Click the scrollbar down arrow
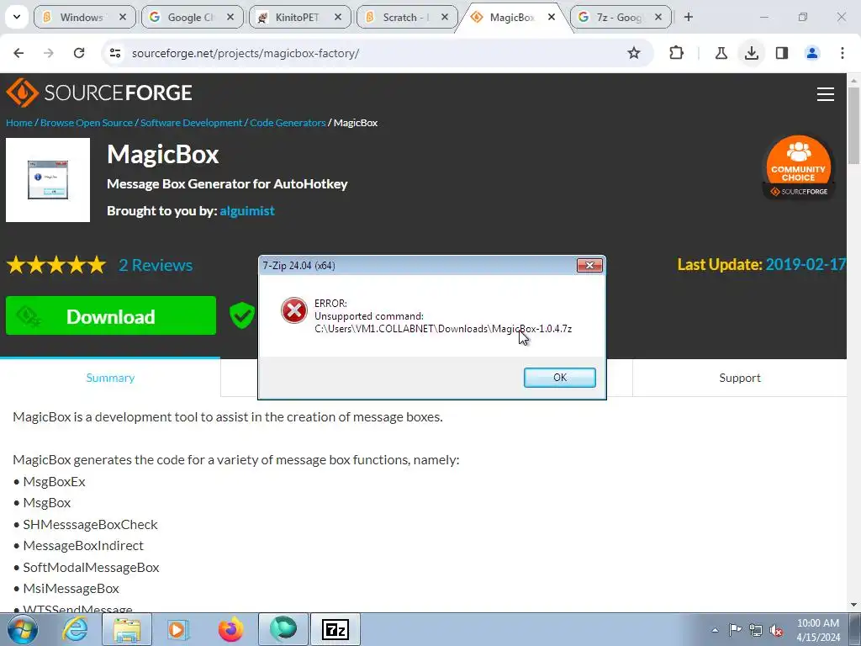This screenshot has width=861, height=646. [x=853, y=605]
